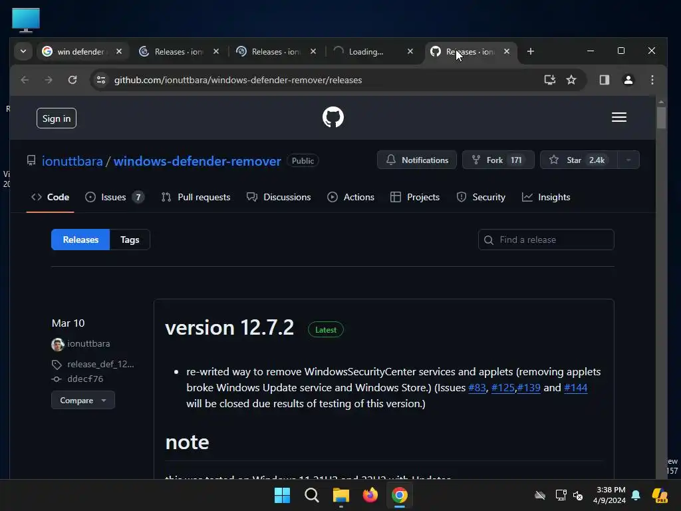Click the address bar URL

tap(238, 80)
